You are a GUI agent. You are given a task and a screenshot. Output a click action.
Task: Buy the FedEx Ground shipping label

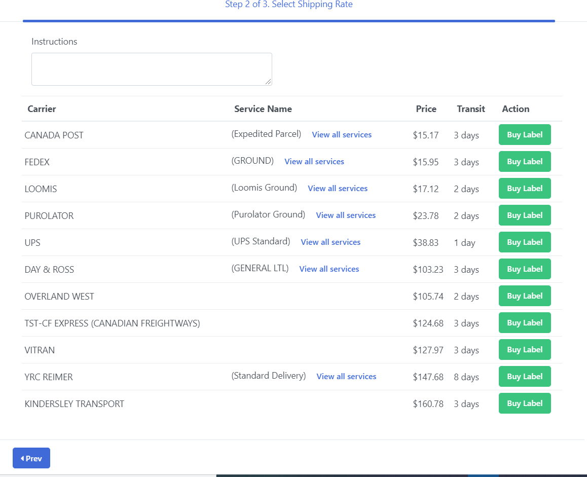pos(525,162)
